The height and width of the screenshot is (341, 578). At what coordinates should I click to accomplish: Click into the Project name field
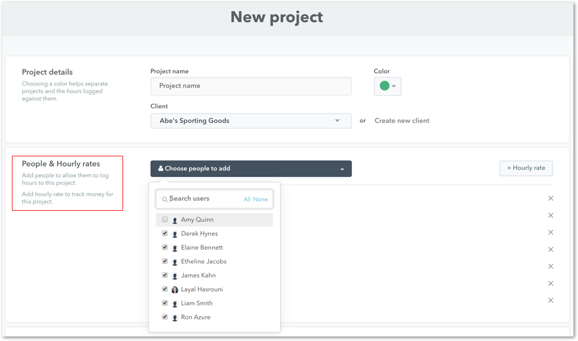[251, 86]
